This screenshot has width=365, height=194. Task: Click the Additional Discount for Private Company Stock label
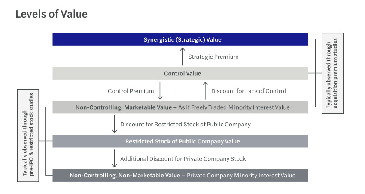pyautogui.click(x=183, y=158)
